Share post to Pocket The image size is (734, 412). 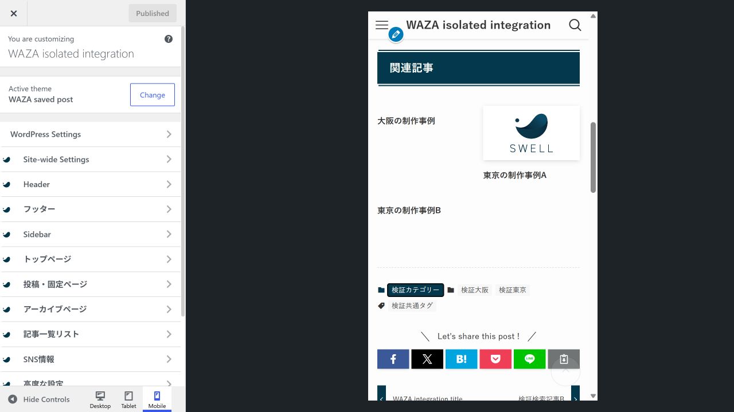coord(495,359)
